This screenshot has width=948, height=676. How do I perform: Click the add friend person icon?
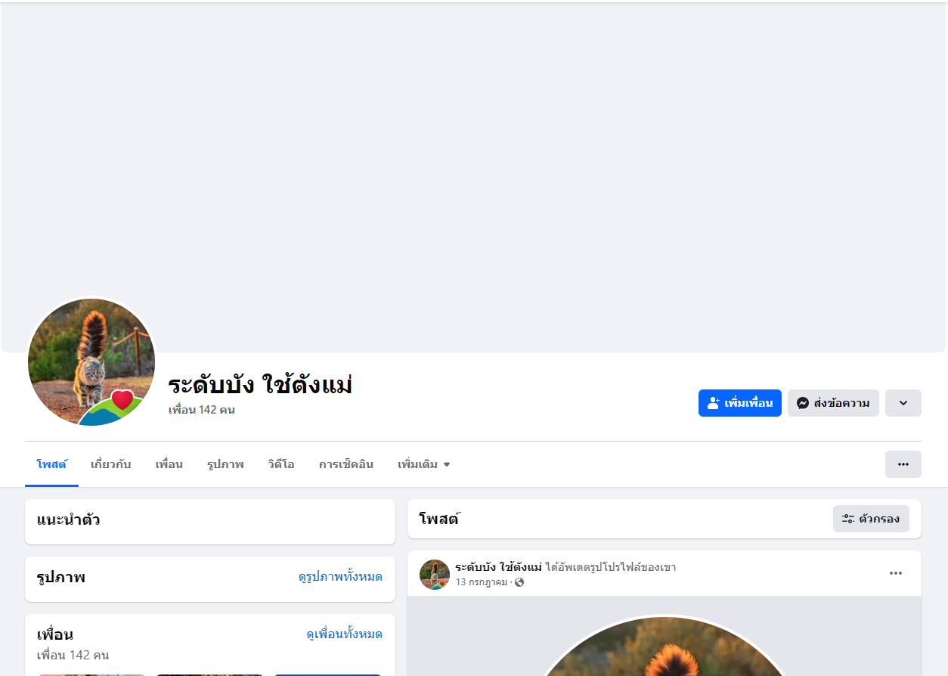[714, 403]
